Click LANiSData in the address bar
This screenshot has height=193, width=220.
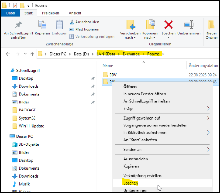[106, 54]
